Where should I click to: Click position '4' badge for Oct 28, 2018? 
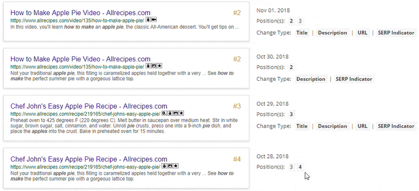tap(300, 167)
